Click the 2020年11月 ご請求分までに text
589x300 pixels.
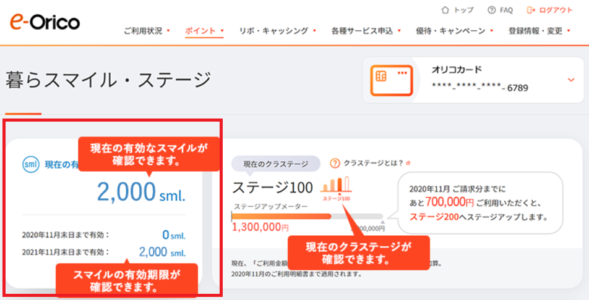(x=458, y=189)
